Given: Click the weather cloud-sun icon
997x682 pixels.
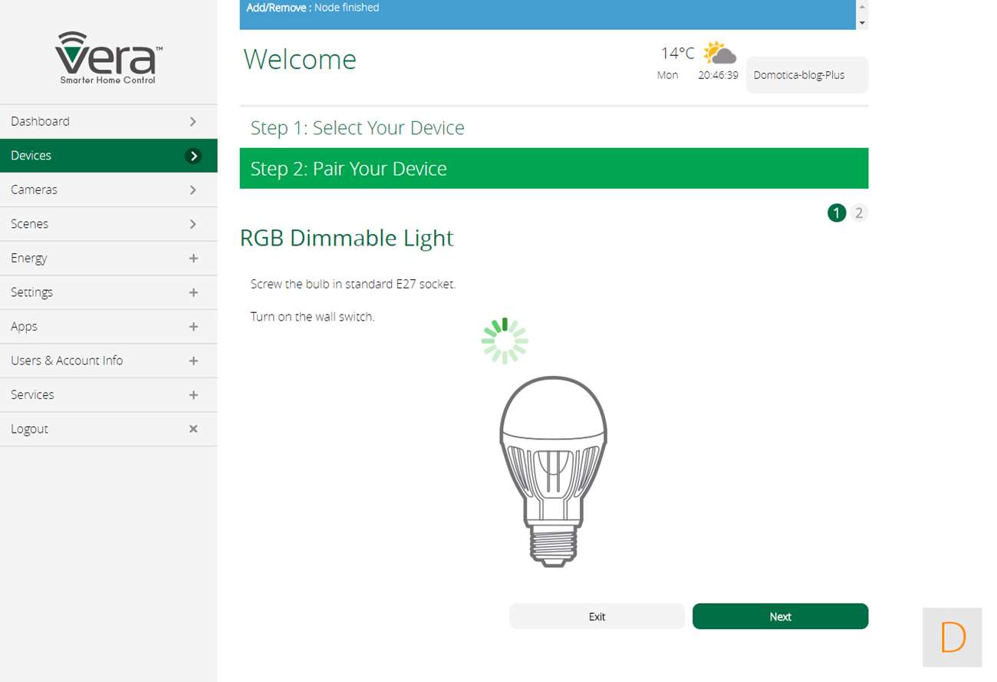Looking at the screenshot, I should pos(719,53).
